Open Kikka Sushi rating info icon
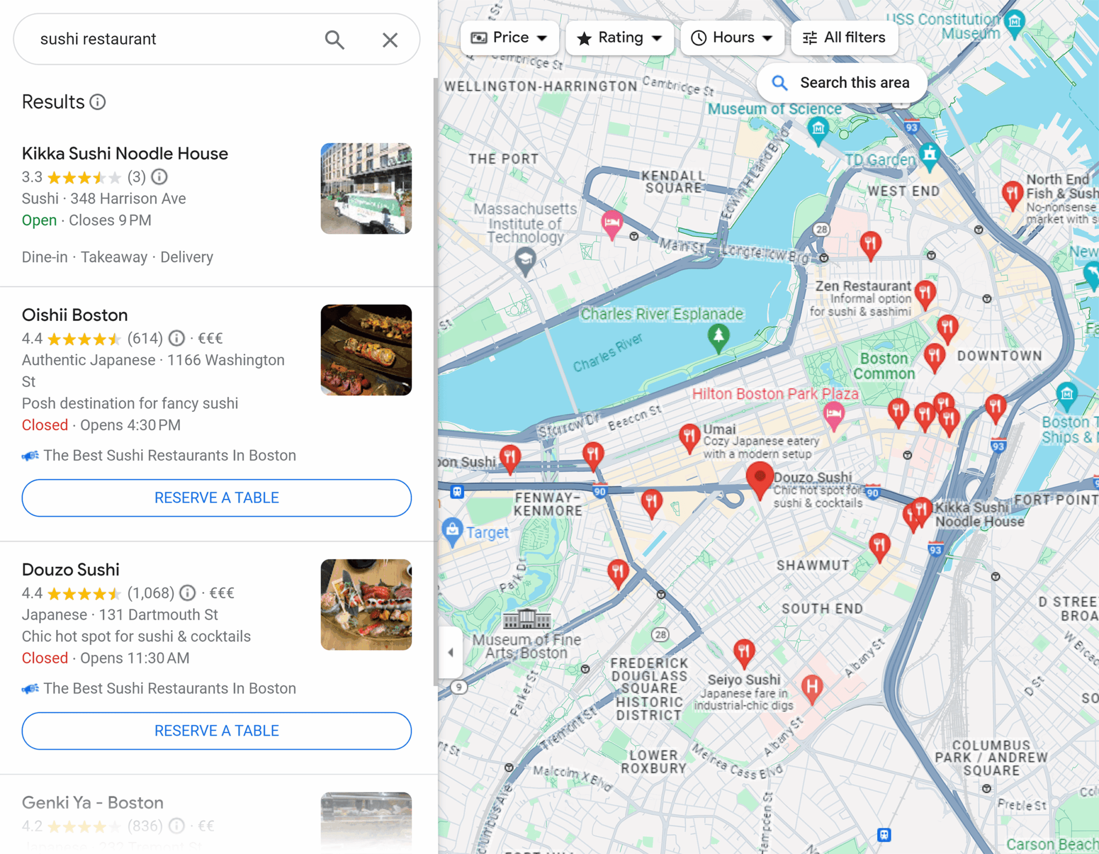 (159, 176)
